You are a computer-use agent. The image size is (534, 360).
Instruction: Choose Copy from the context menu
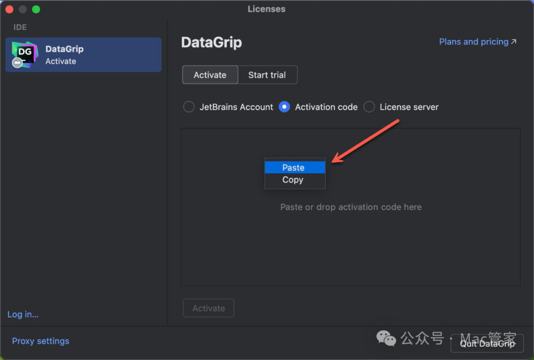[293, 180]
